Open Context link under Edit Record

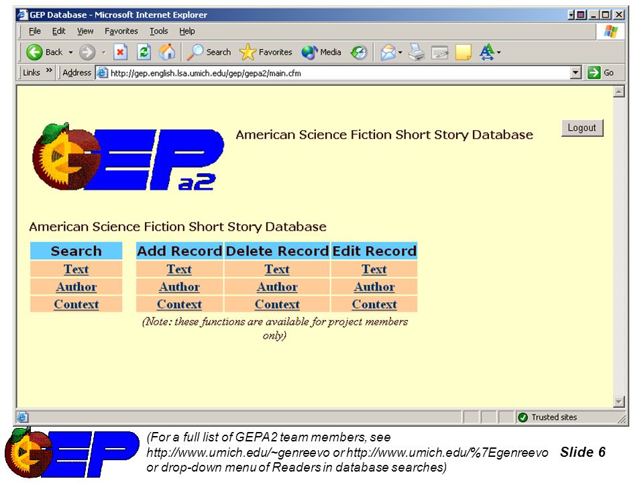pos(374,305)
